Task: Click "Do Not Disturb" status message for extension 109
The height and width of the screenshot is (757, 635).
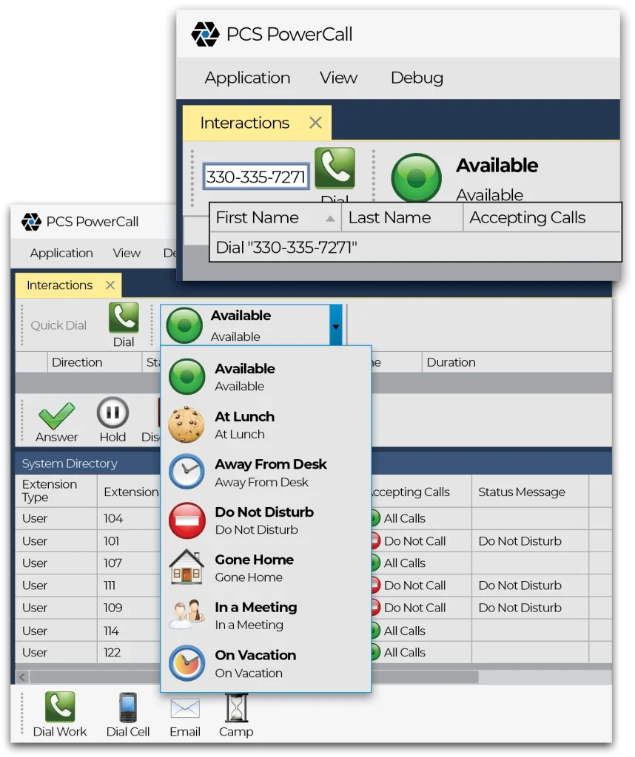Action: [520, 608]
